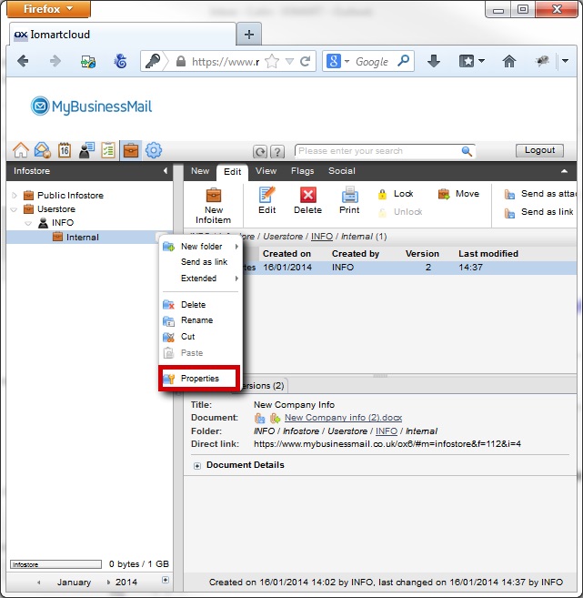The height and width of the screenshot is (598, 583).
Task: Open the Infostore briefcase module icon
Action: [x=130, y=150]
